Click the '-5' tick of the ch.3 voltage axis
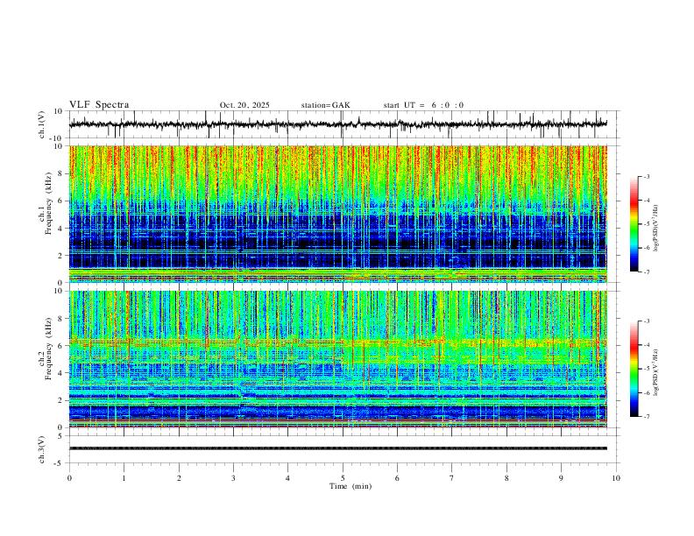 60,463
